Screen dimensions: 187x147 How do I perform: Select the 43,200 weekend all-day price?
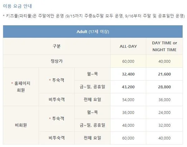[x=128, y=87]
